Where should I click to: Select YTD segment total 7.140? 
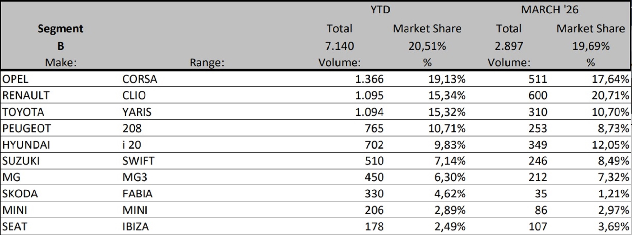(x=339, y=46)
